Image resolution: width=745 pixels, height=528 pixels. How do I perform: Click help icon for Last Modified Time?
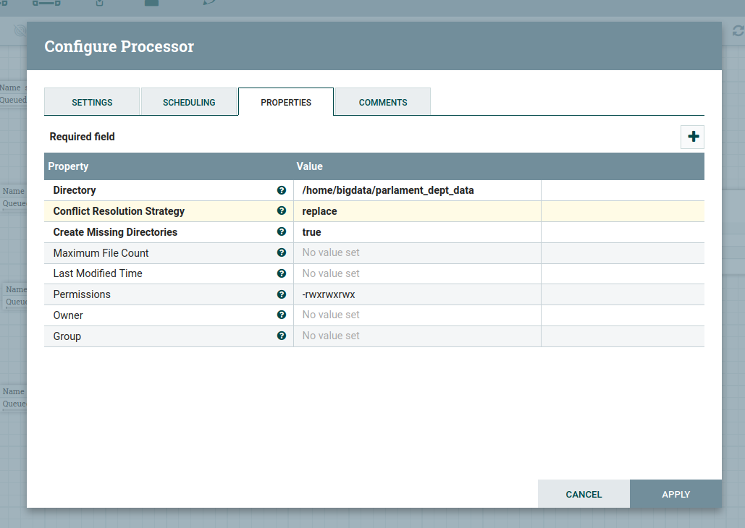tap(282, 273)
